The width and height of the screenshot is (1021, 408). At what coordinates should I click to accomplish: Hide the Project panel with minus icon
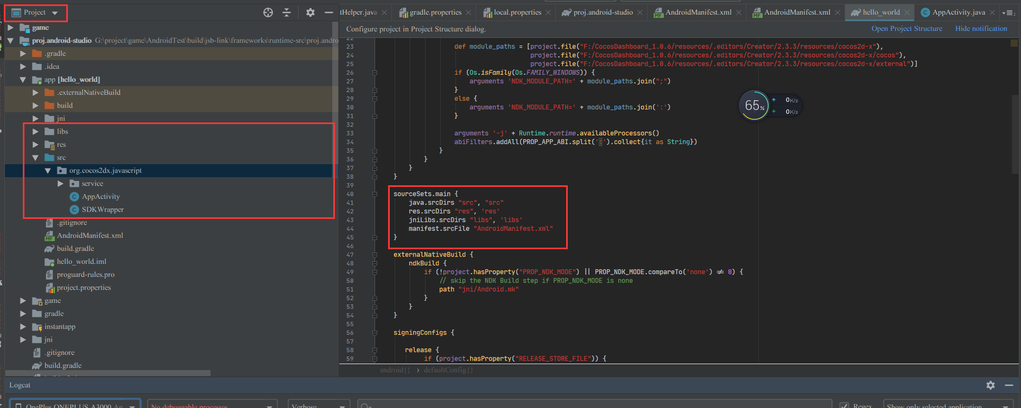[328, 12]
